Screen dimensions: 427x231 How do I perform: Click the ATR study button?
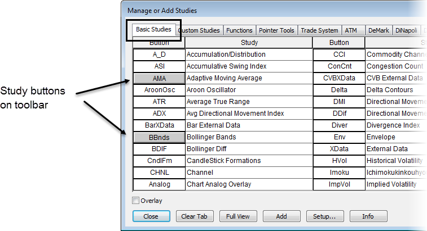(x=159, y=102)
